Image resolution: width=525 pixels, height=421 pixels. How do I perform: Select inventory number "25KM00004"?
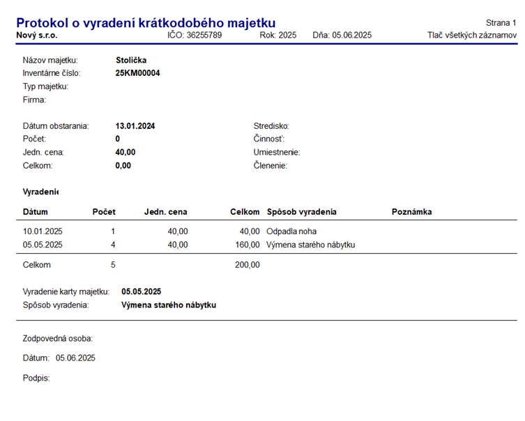pos(137,73)
